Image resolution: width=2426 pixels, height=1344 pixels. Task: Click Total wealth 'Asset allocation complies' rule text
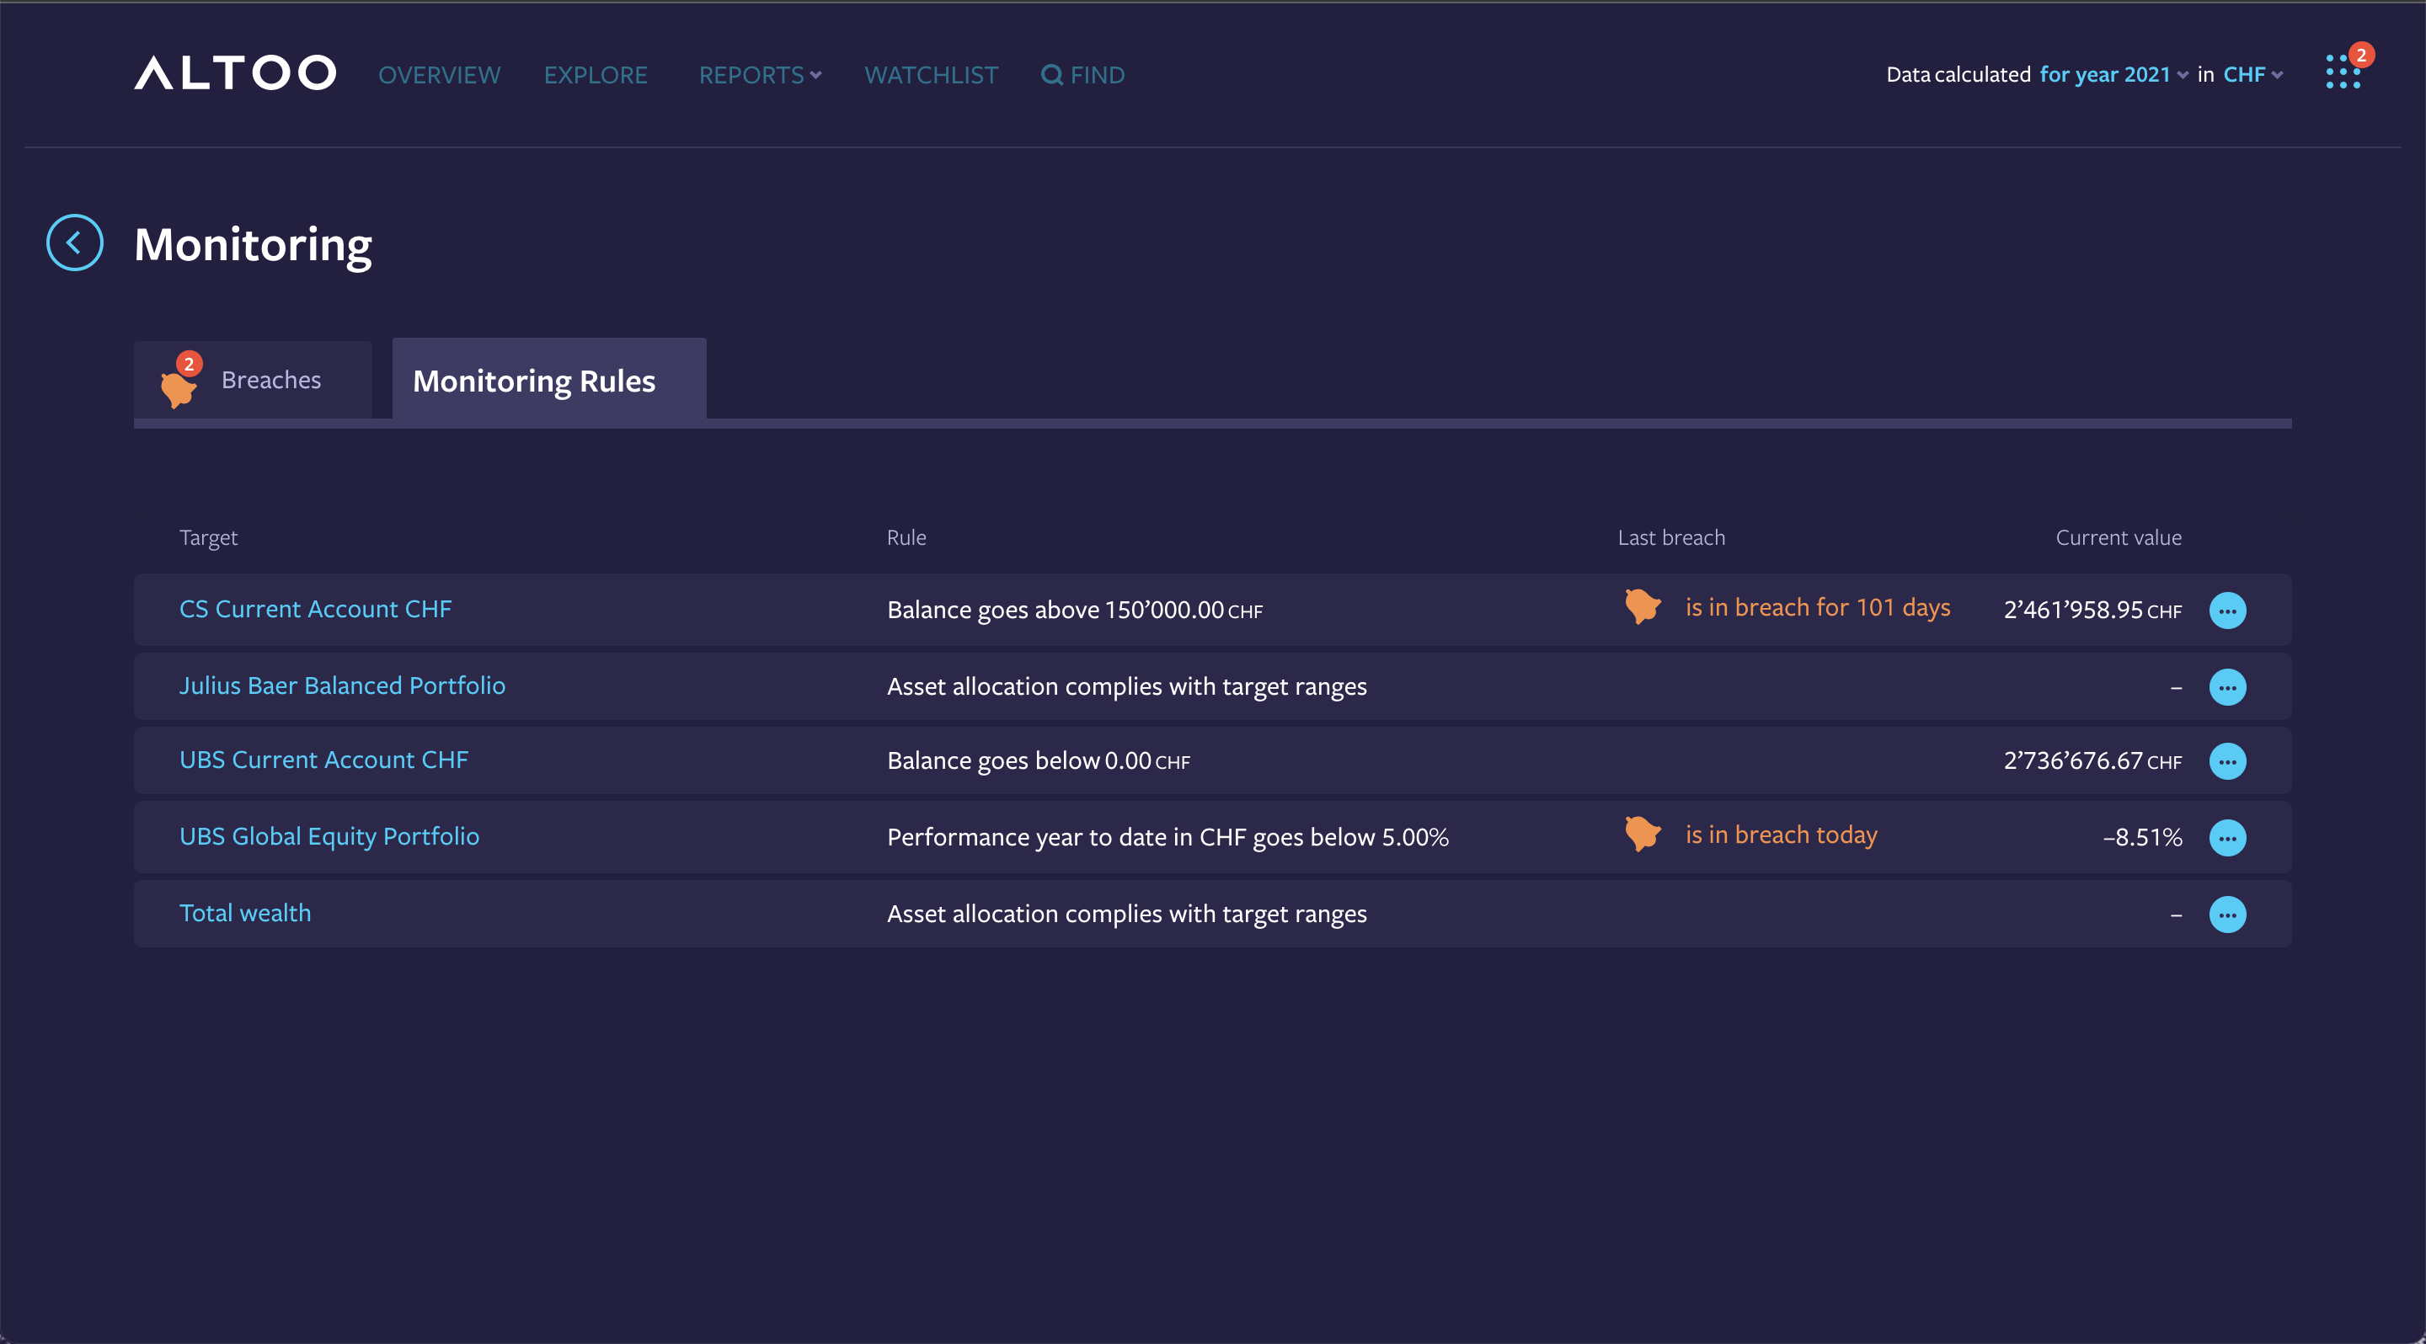1127,914
